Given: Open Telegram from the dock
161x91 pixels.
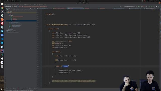Looking at the screenshot, I should [2, 31].
